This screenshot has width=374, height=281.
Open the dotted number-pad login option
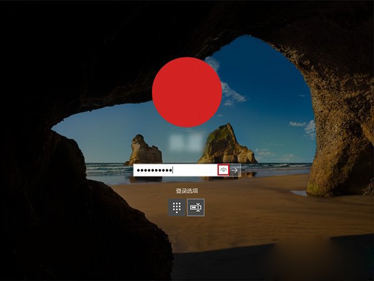176,207
